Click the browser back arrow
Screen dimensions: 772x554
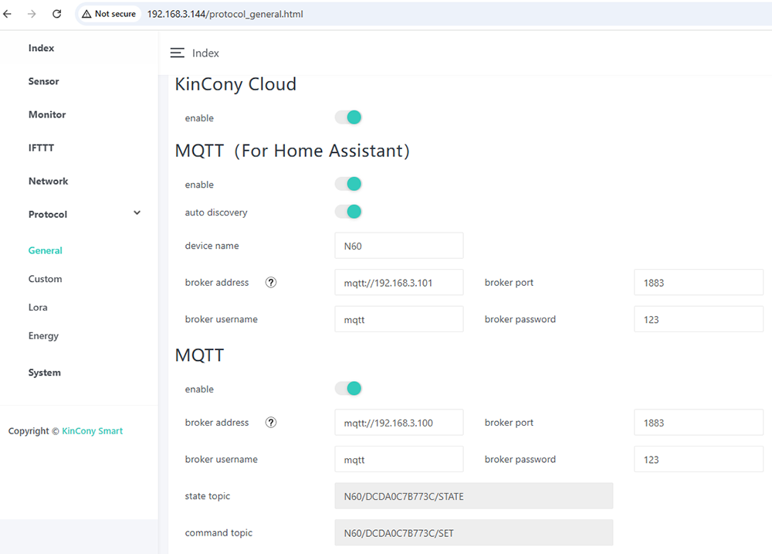coord(8,14)
